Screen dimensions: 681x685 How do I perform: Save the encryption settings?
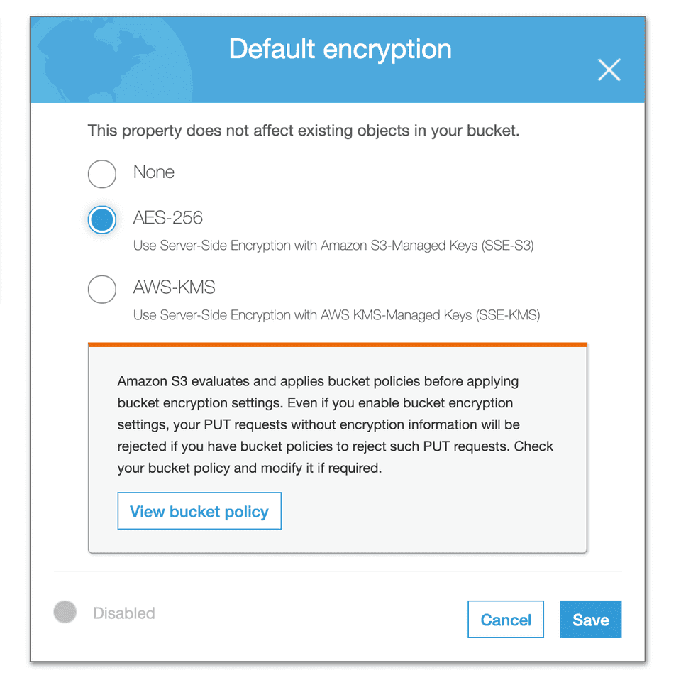(590, 620)
